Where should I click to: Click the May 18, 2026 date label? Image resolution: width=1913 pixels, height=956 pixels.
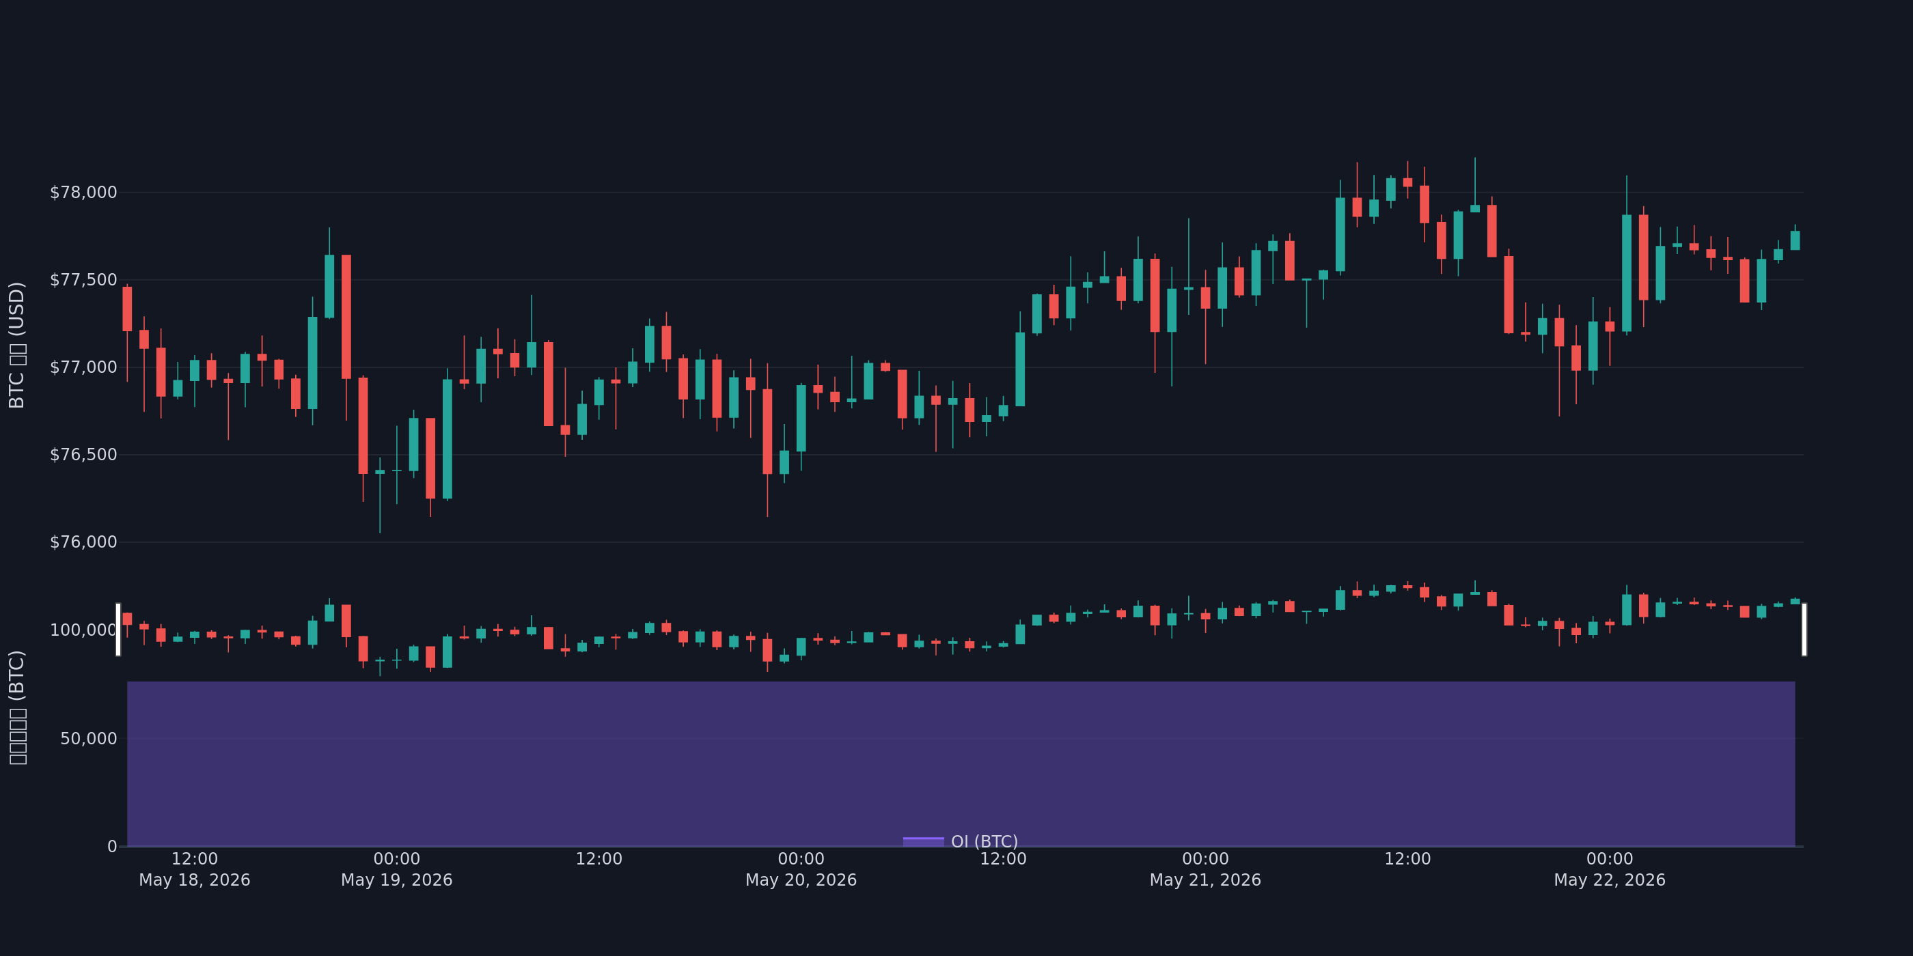195,880
